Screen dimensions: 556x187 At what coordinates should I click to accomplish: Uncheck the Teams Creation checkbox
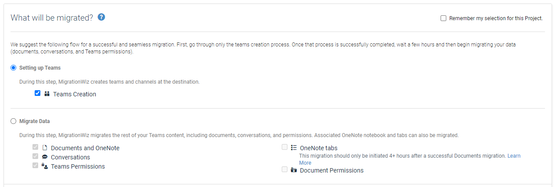[x=38, y=93]
